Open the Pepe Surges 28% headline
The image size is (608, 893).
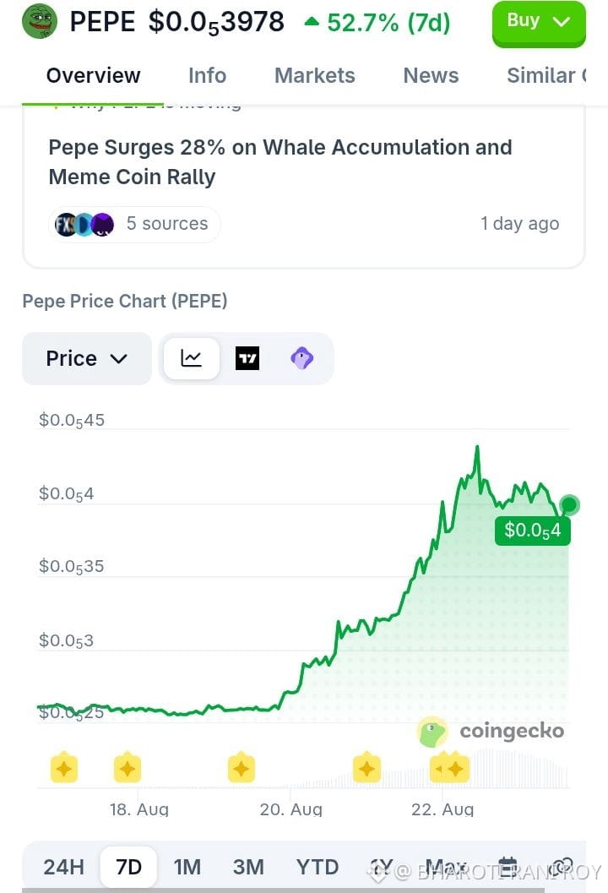click(x=280, y=161)
